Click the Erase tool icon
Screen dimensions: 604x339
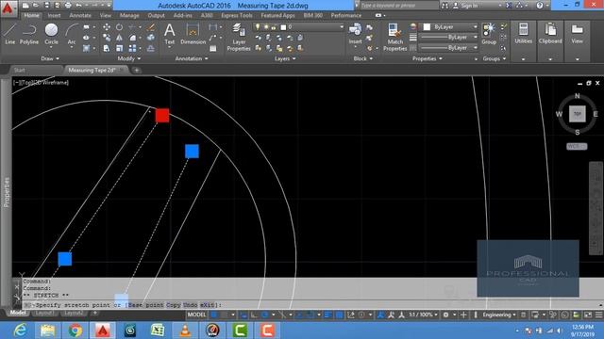[x=151, y=27]
